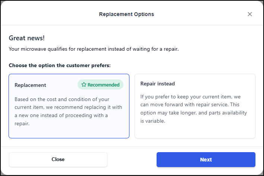Click the Repair instead title text

157,84
